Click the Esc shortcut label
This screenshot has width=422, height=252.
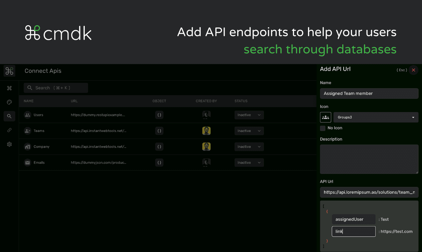(x=402, y=70)
